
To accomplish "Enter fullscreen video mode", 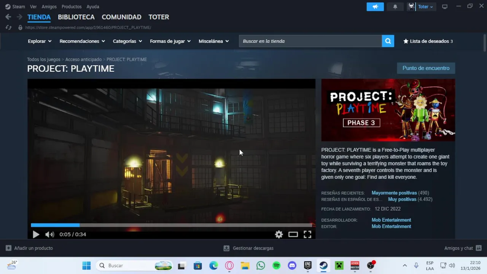I will click(x=307, y=234).
